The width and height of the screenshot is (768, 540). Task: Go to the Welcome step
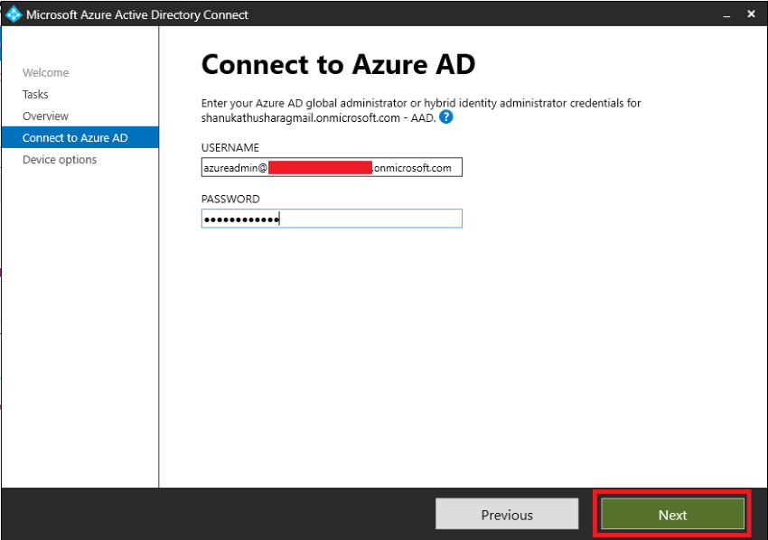[45, 72]
